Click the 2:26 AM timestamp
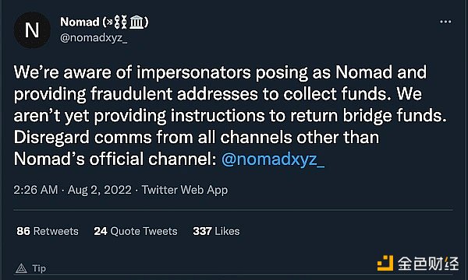This screenshot has height=280, width=468. click(36, 190)
